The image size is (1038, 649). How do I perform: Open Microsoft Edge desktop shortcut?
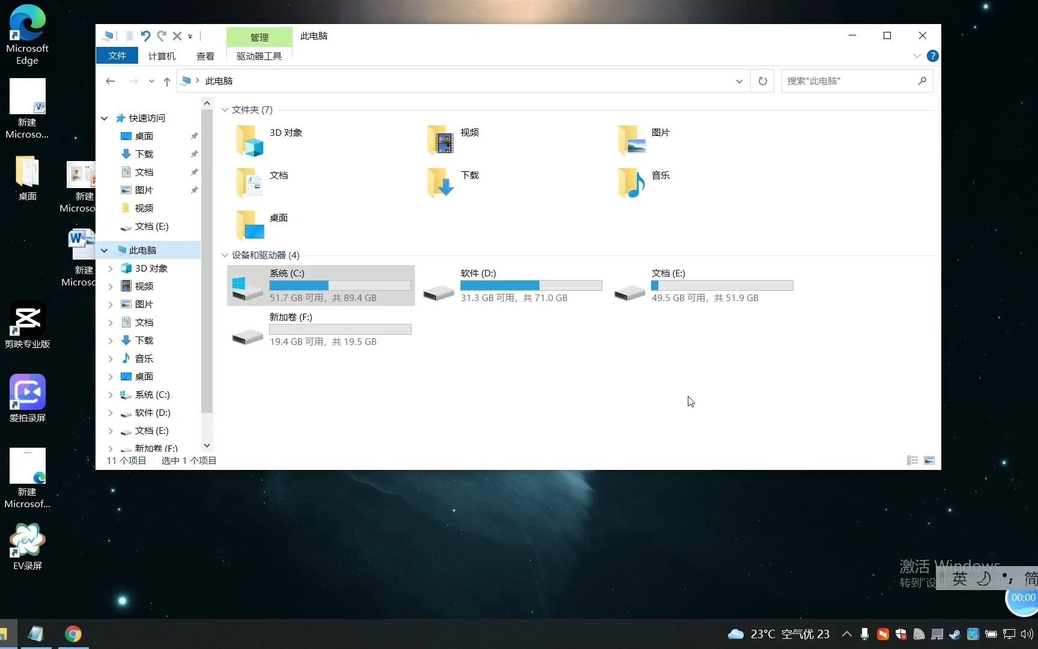point(27,35)
